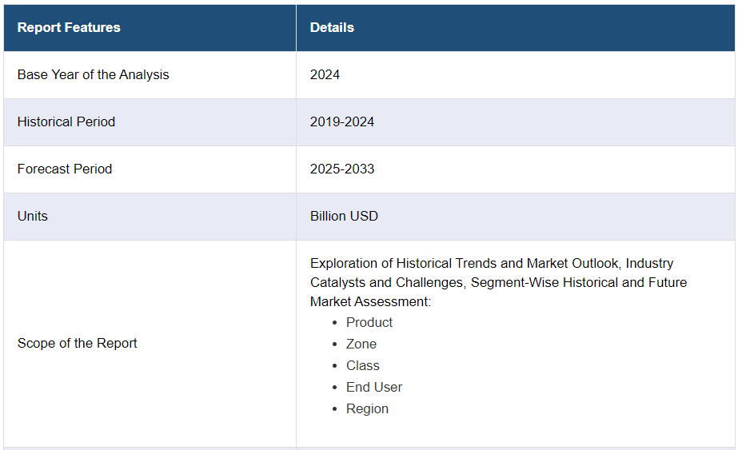The width and height of the screenshot is (738, 450).
Task: Select the Scope of the Report label
Action: pos(78,343)
